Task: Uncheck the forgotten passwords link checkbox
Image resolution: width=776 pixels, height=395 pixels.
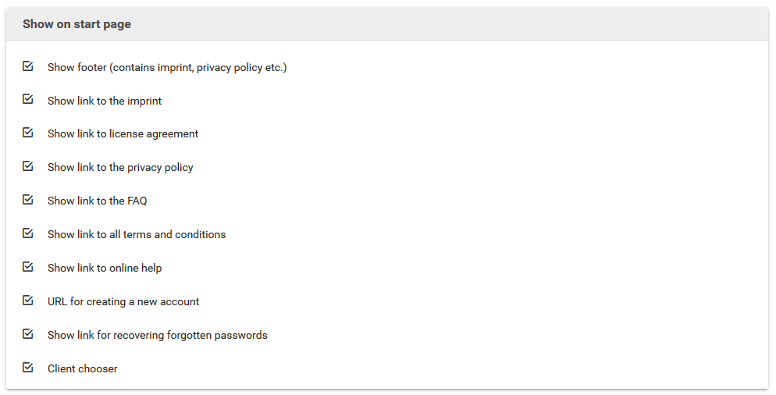Action: pyautogui.click(x=28, y=334)
